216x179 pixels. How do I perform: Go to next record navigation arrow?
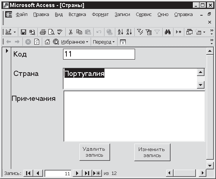[x=77, y=173]
